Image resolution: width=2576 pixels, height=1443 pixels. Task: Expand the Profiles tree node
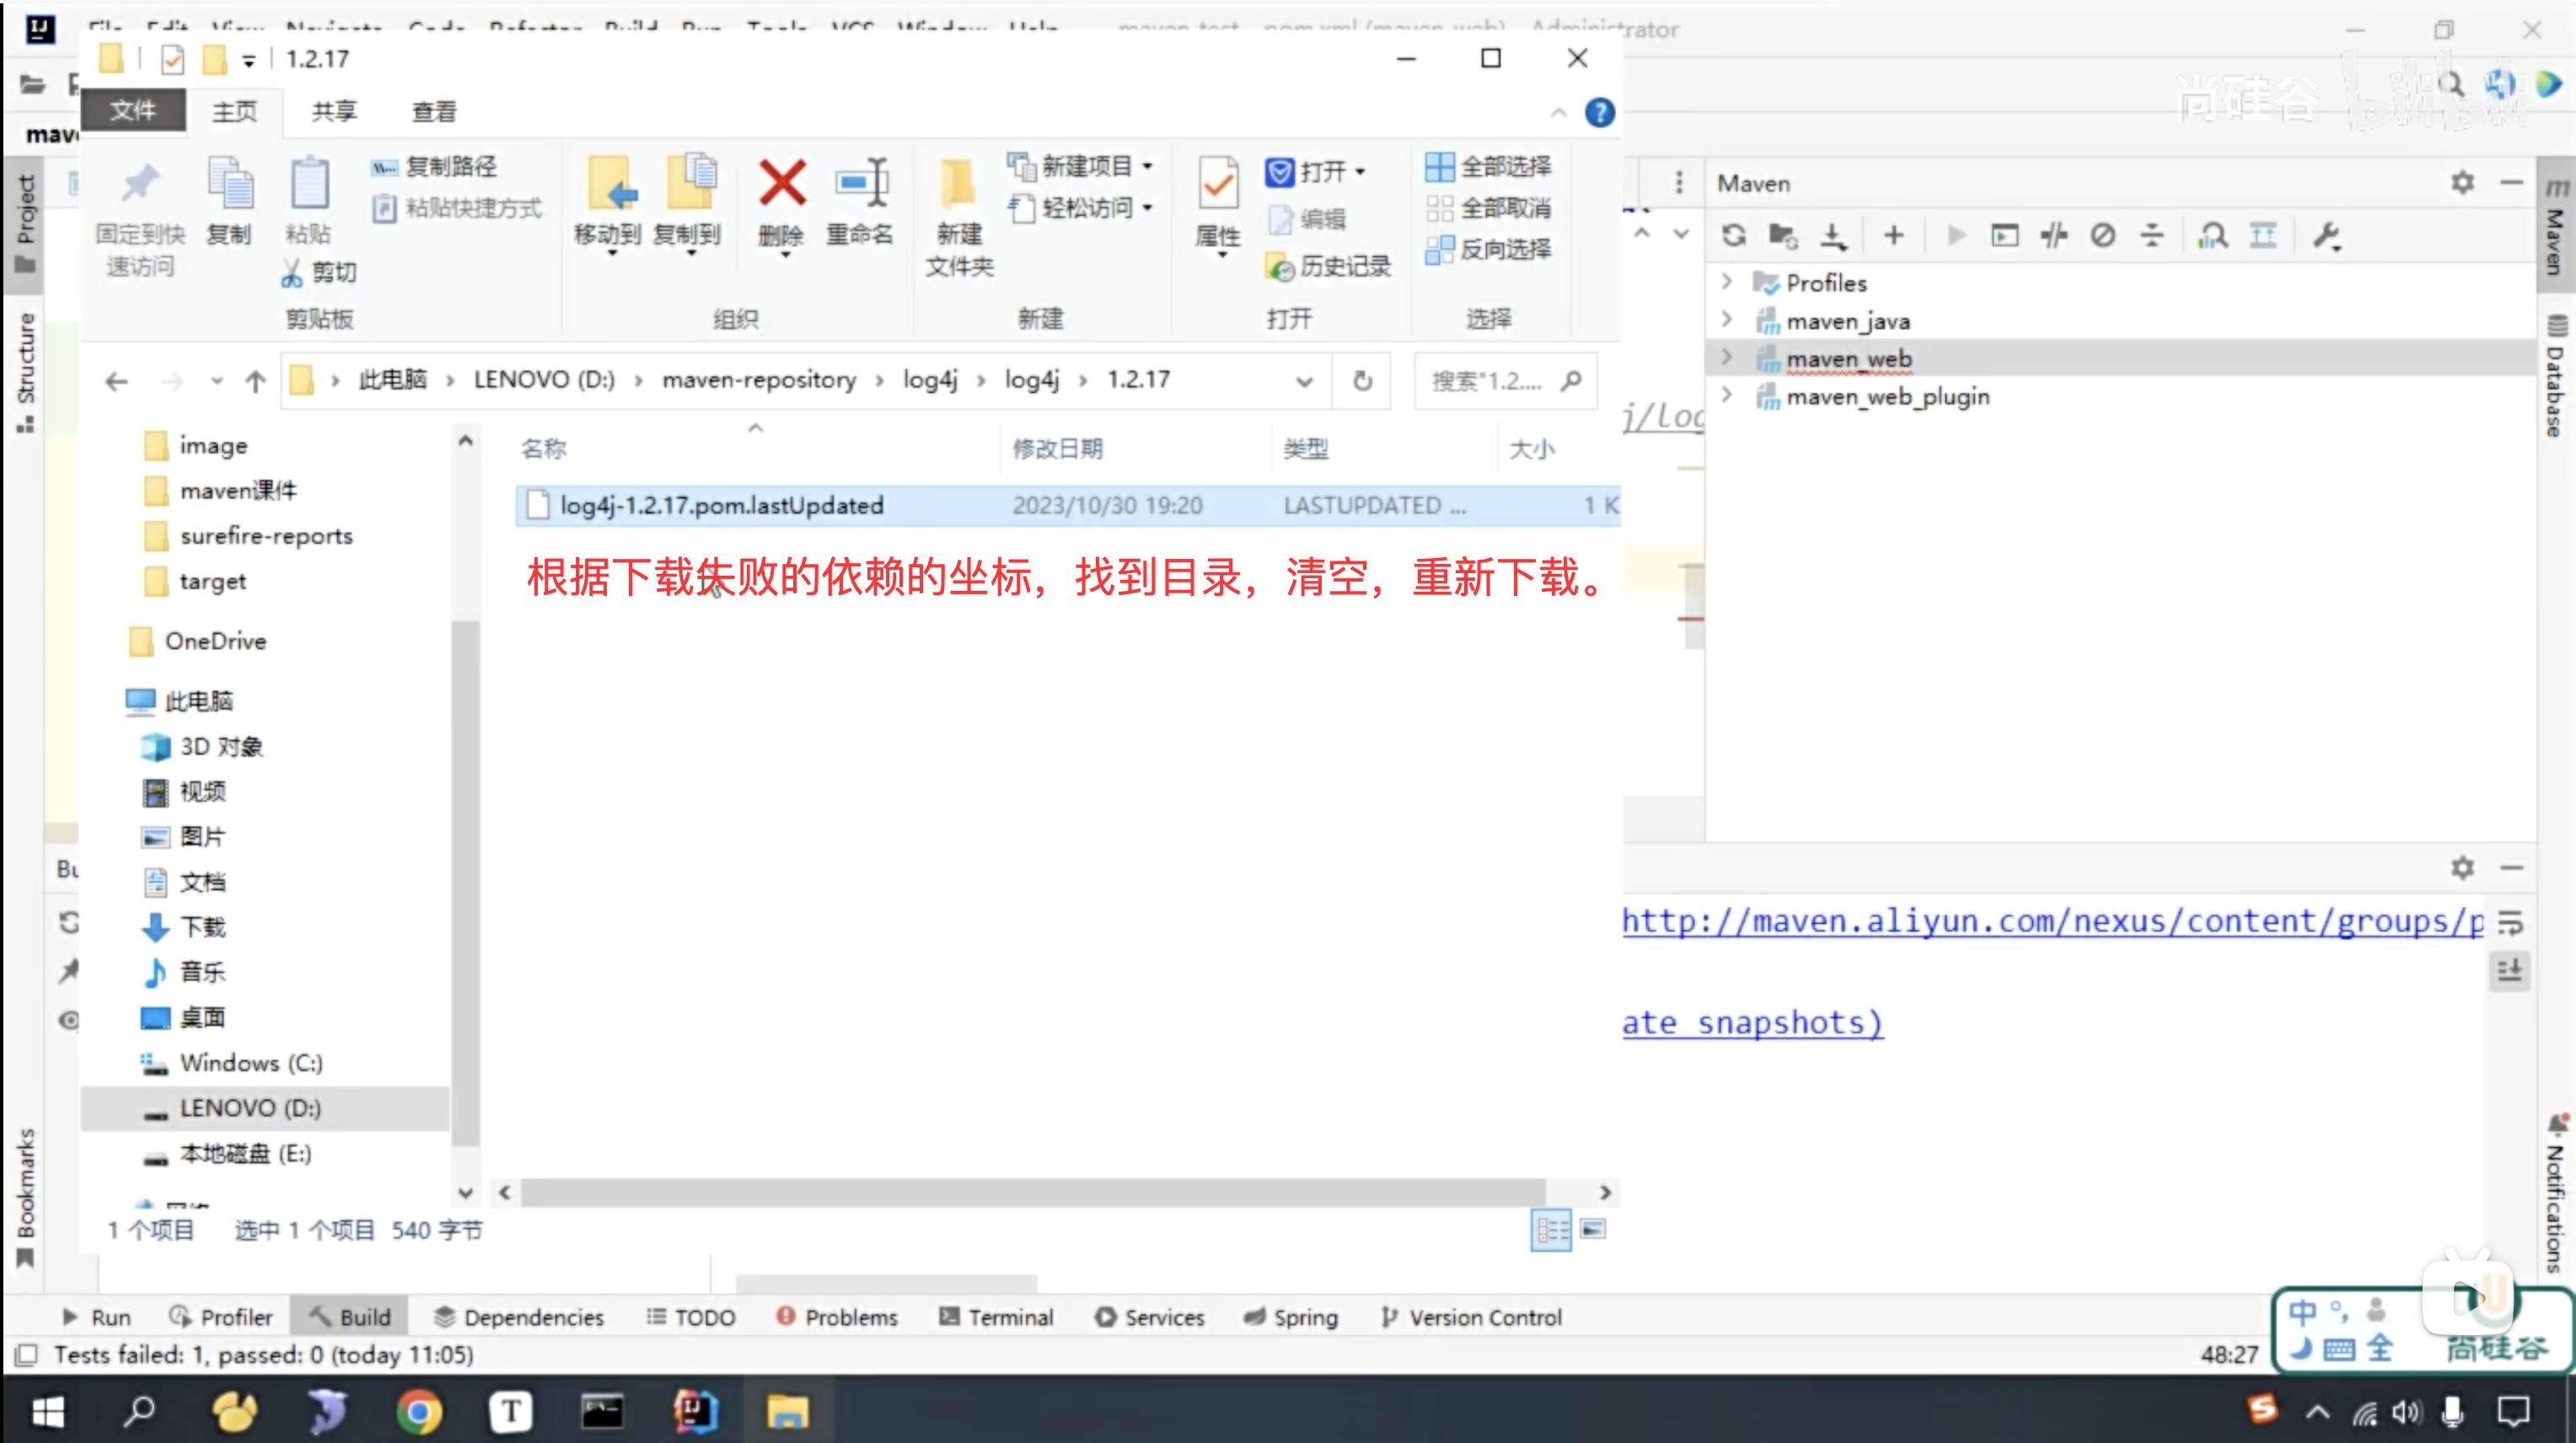click(x=1726, y=282)
